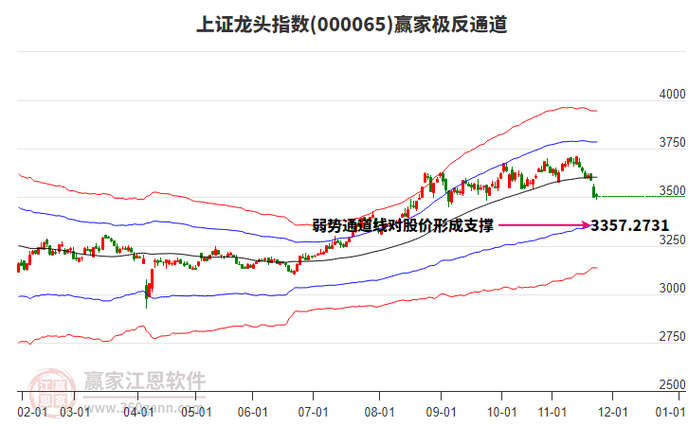The width and height of the screenshot is (688, 426).
Task: Click the y-axis label 2750
Action: [x=672, y=337]
